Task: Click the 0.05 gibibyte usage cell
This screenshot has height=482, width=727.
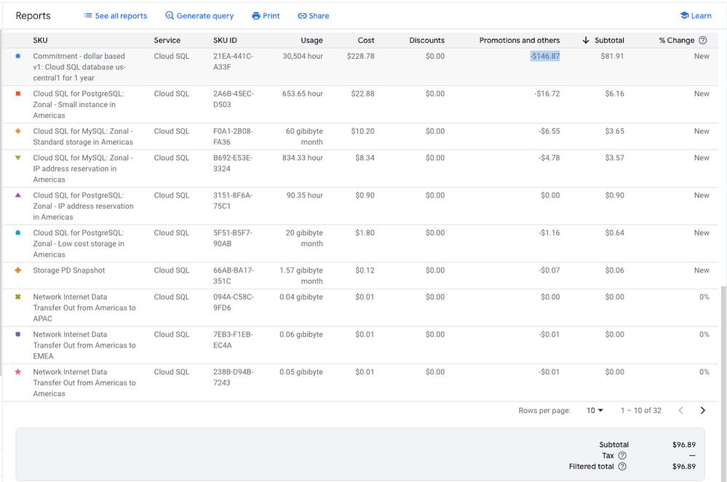Action: coord(301,371)
